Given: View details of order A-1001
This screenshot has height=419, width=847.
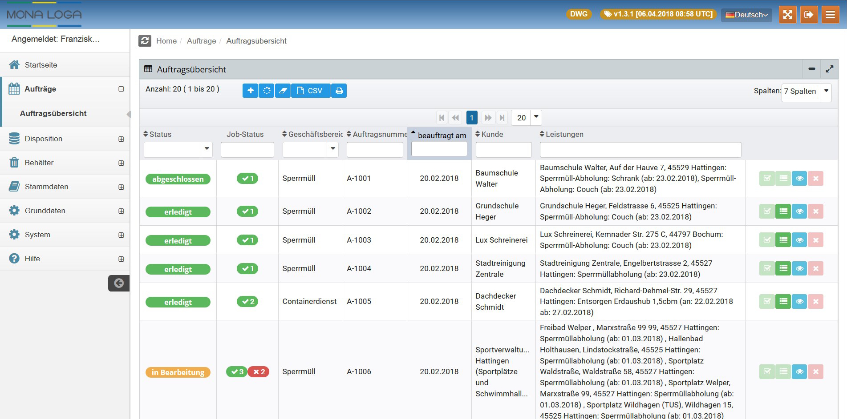Looking at the screenshot, I should coord(799,179).
